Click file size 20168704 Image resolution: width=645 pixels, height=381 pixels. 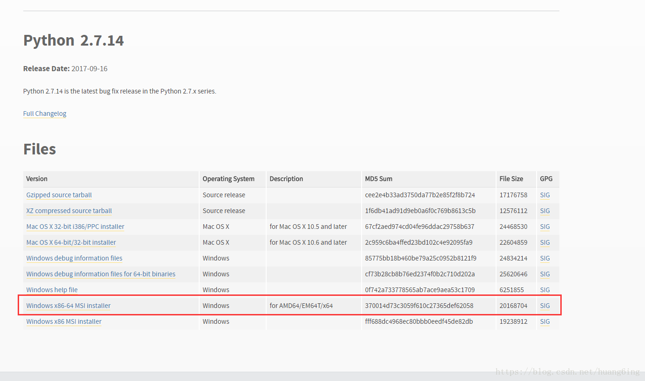(513, 306)
